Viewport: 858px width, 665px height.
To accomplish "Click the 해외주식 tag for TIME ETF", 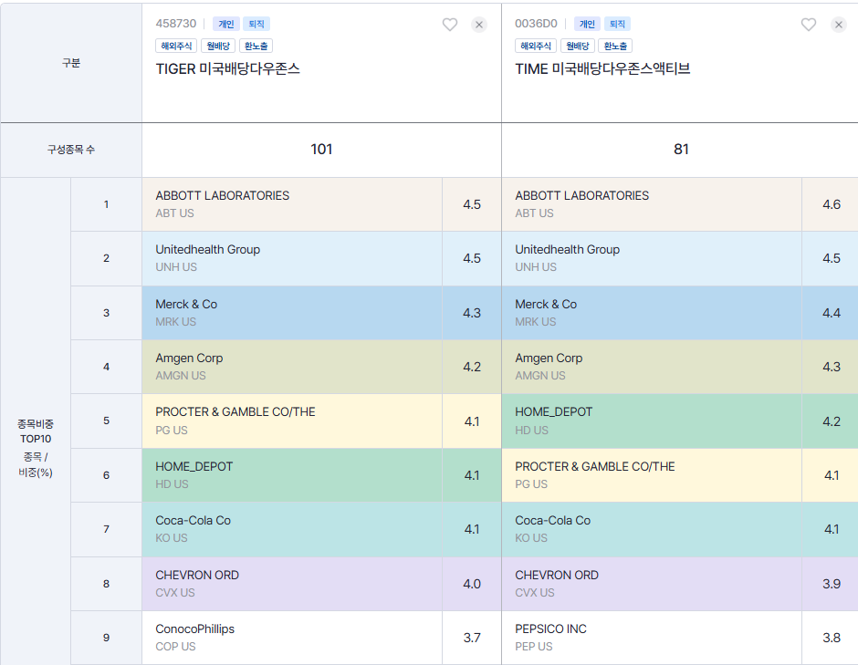I will (536, 46).
